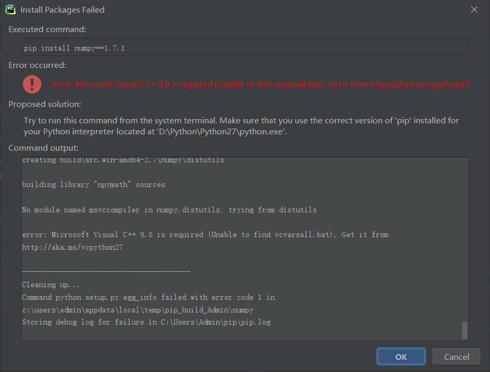Click the executed pip install command field
The height and width of the screenshot is (372, 490).
click(245, 47)
